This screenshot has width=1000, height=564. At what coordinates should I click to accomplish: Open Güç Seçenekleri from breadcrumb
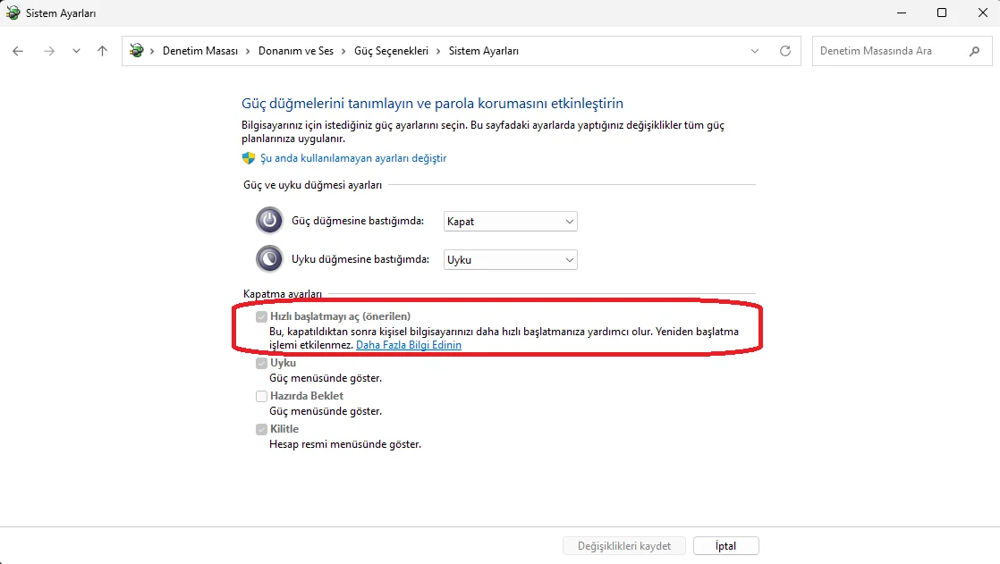tap(394, 51)
